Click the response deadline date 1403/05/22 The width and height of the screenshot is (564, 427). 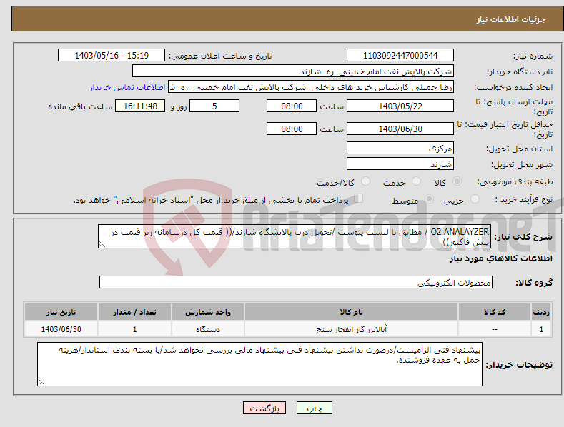point(400,106)
